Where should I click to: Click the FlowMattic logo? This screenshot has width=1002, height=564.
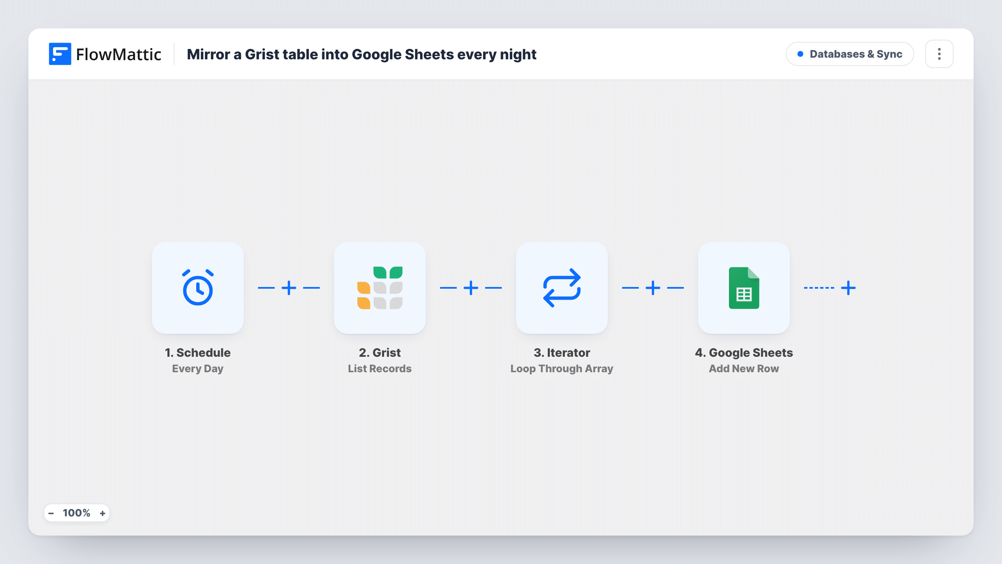click(x=105, y=54)
